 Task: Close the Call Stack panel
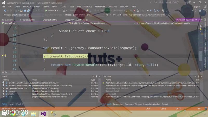point(201,76)
